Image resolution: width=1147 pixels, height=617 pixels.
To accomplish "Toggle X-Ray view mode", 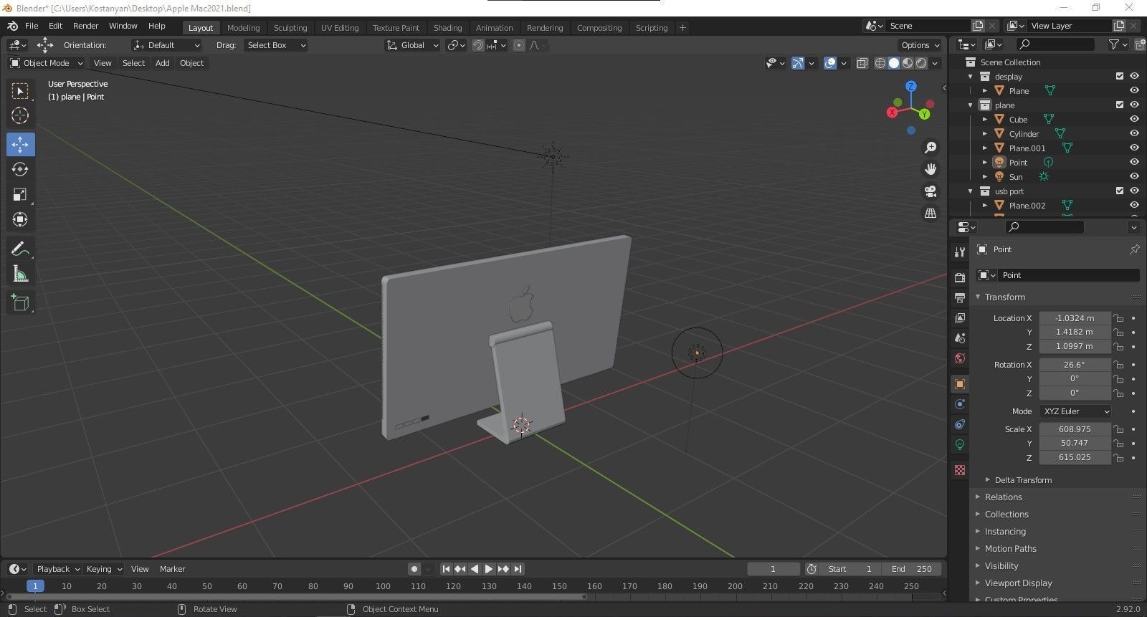I will point(862,63).
